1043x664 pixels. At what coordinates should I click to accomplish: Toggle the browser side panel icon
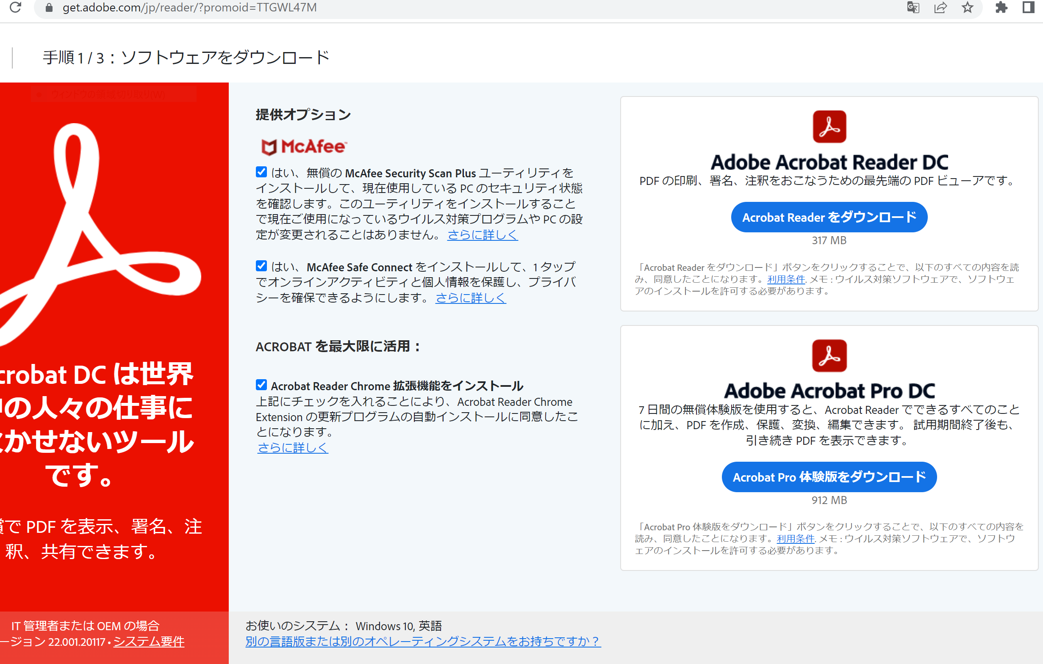tap(1029, 7)
